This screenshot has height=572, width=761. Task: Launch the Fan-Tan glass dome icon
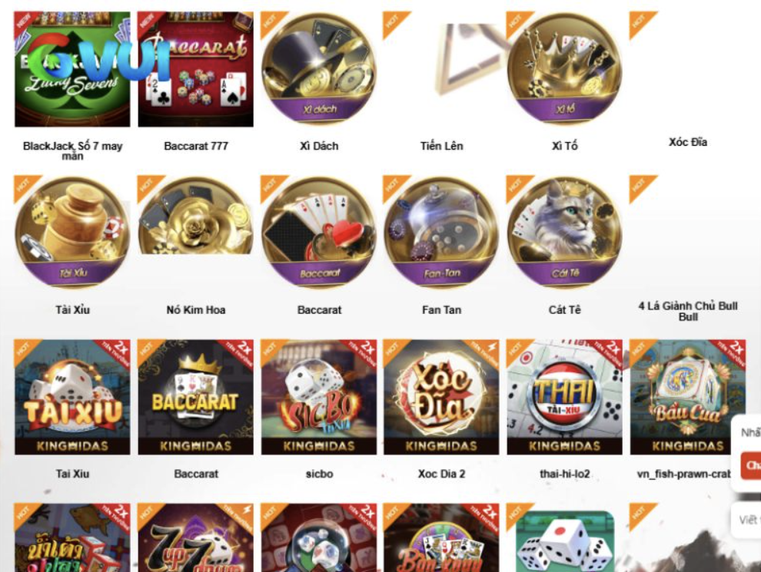tap(442, 233)
